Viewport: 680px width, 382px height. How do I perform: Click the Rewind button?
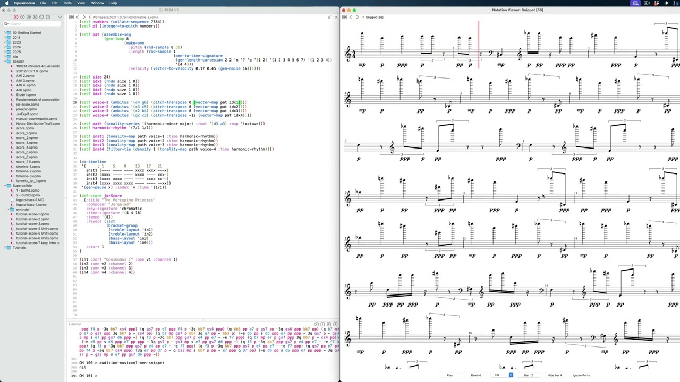pos(476,375)
